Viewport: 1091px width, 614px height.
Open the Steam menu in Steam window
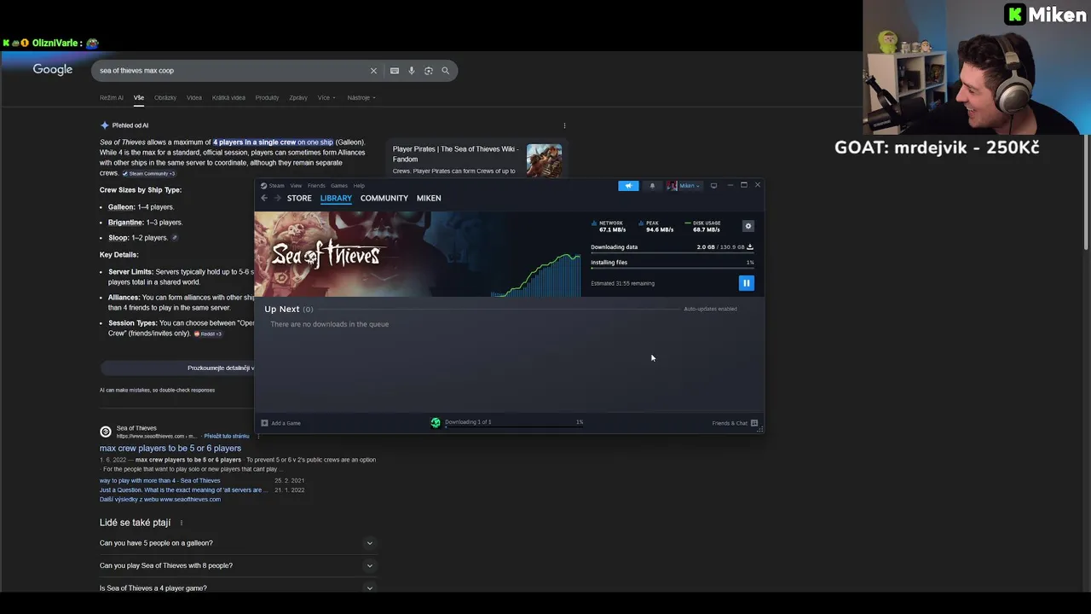(276, 186)
